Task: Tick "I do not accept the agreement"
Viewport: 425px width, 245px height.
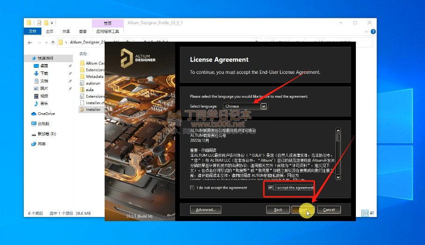Action: tap(192, 187)
